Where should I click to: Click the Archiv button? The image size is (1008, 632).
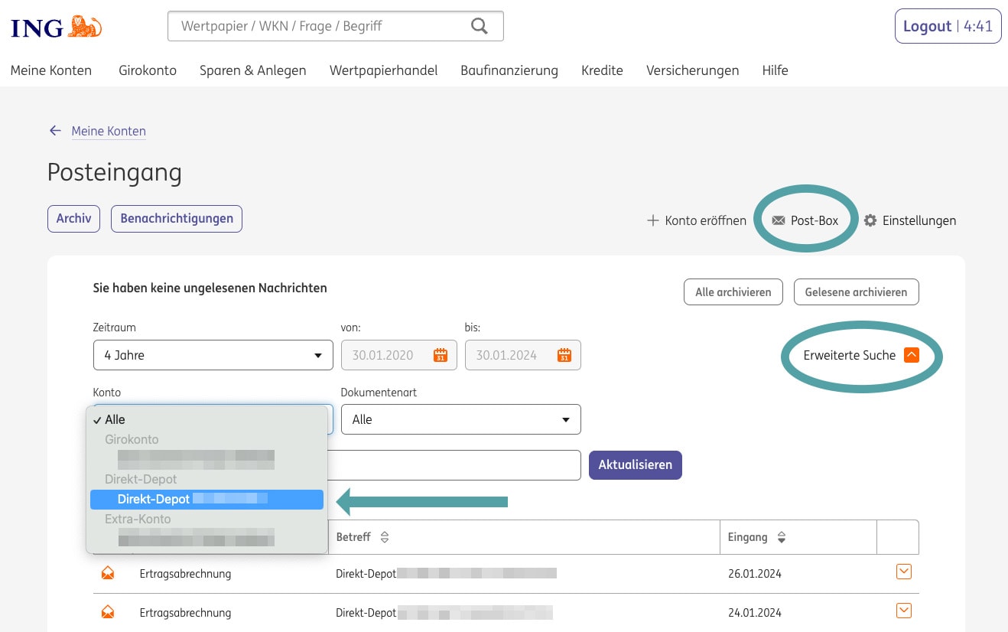74,219
